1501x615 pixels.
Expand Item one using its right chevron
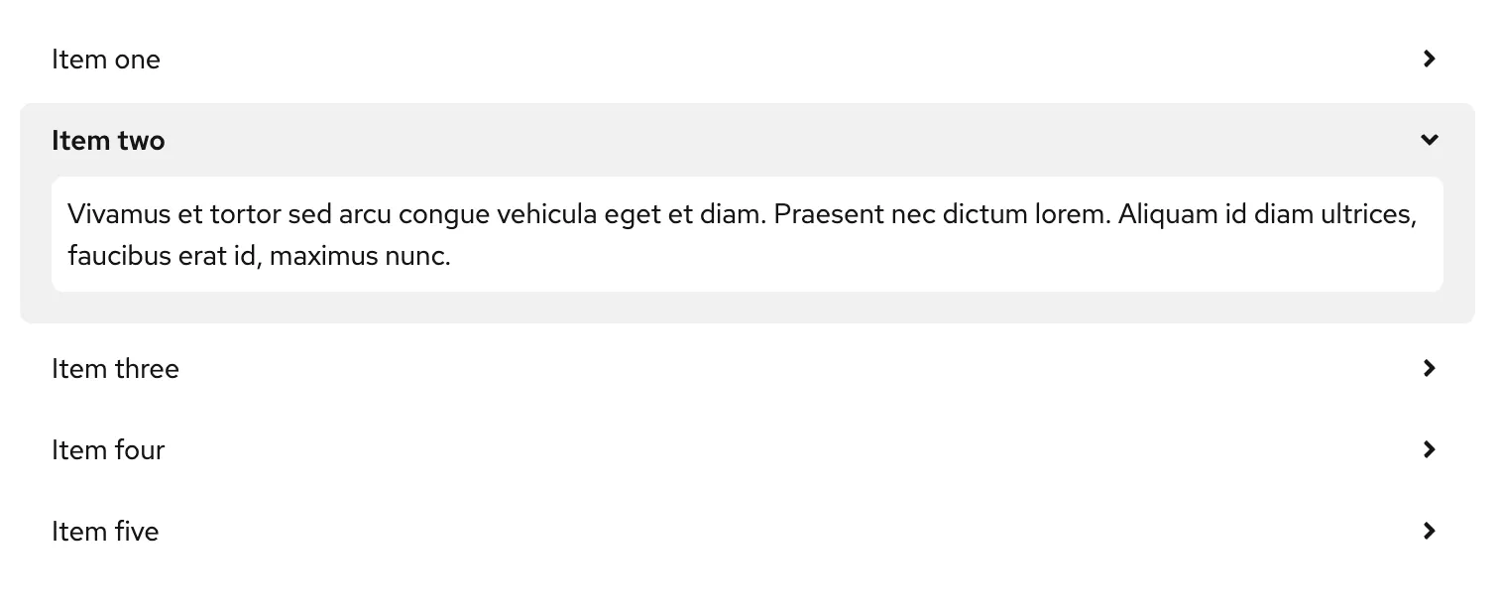pyautogui.click(x=1429, y=59)
